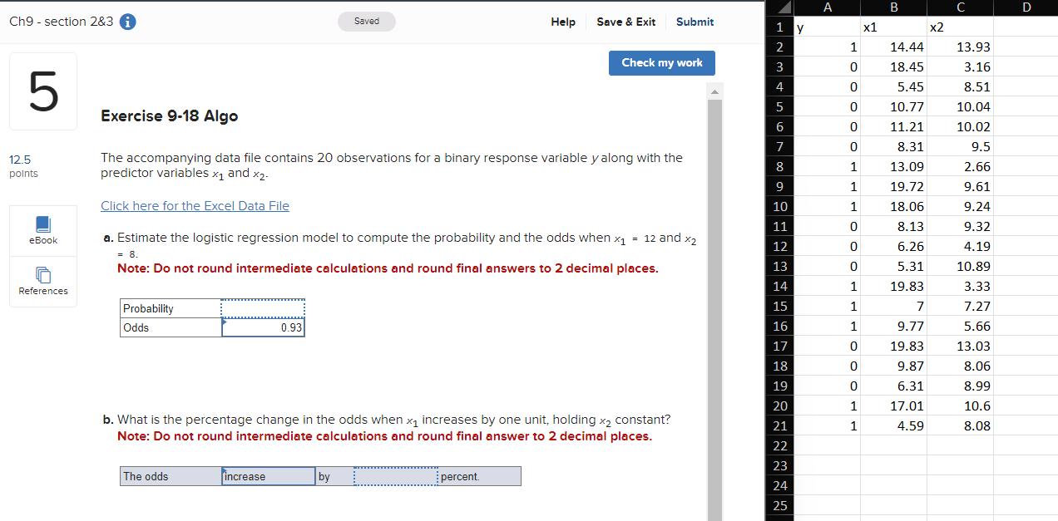1058x521 pixels.
Task: Click the Probability answer field
Action: pos(262,307)
